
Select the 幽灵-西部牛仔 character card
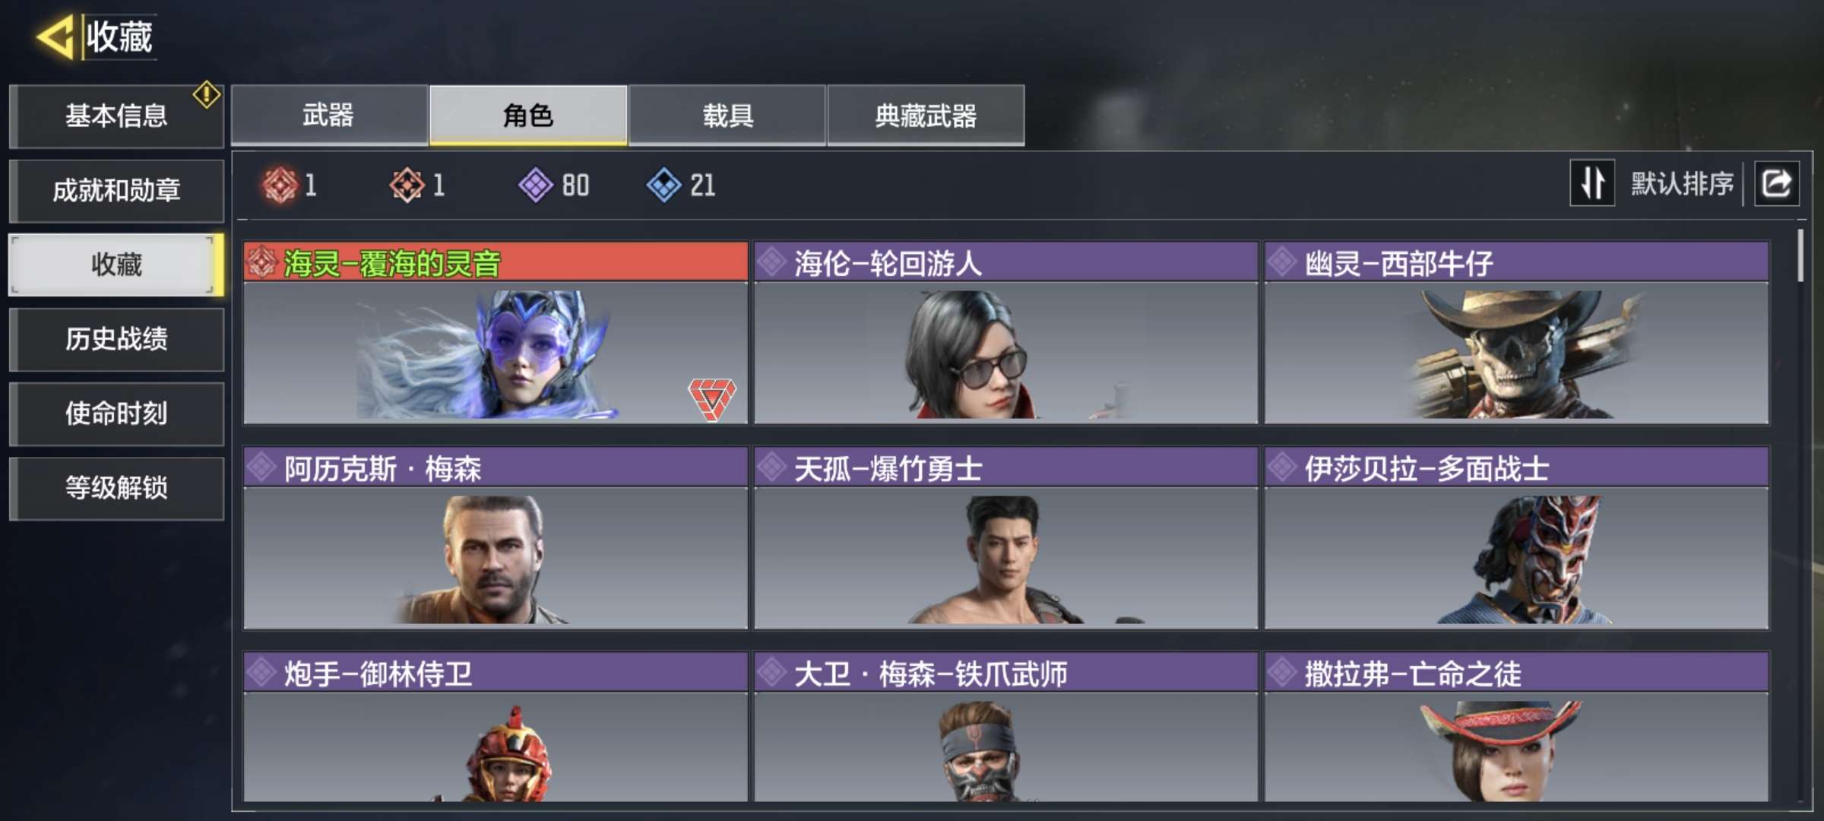pyautogui.click(x=1516, y=333)
